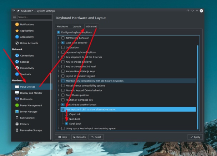This screenshot has width=217, height=156.
Task: Expand Key to choose the 3rd level
Action: 59,66
